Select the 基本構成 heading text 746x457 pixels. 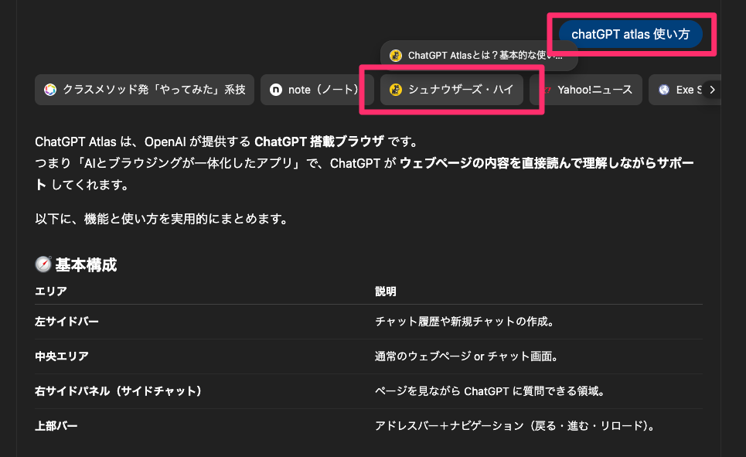click(x=86, y=264)
